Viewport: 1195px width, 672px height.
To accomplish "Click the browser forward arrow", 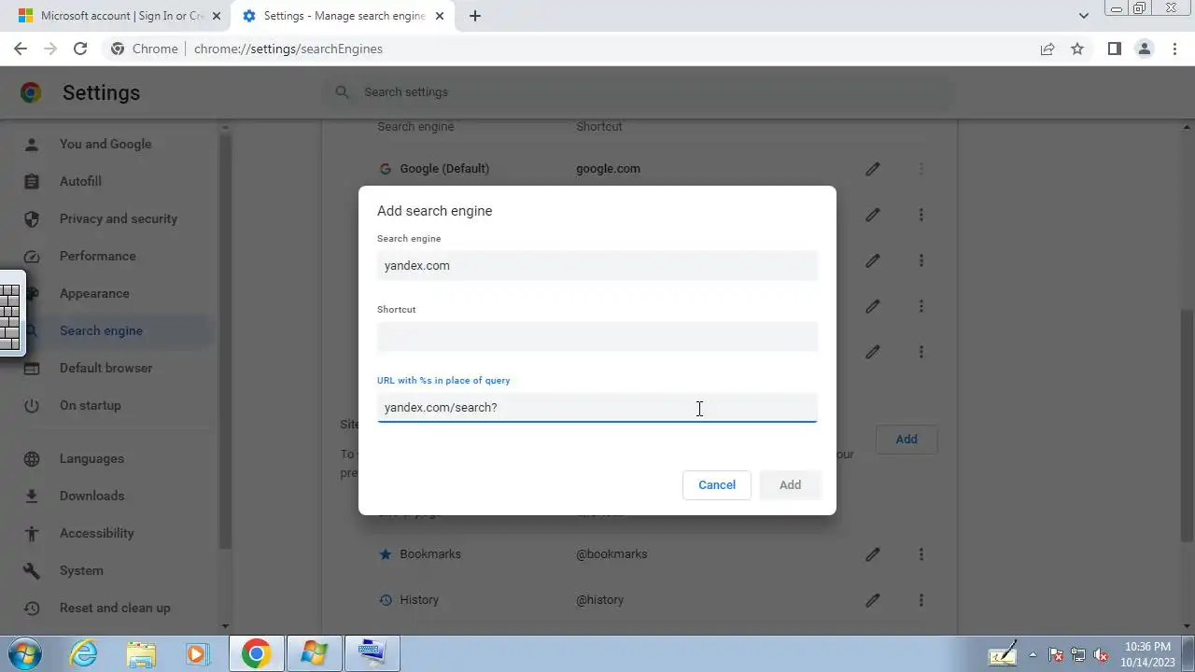I will 50,49.
